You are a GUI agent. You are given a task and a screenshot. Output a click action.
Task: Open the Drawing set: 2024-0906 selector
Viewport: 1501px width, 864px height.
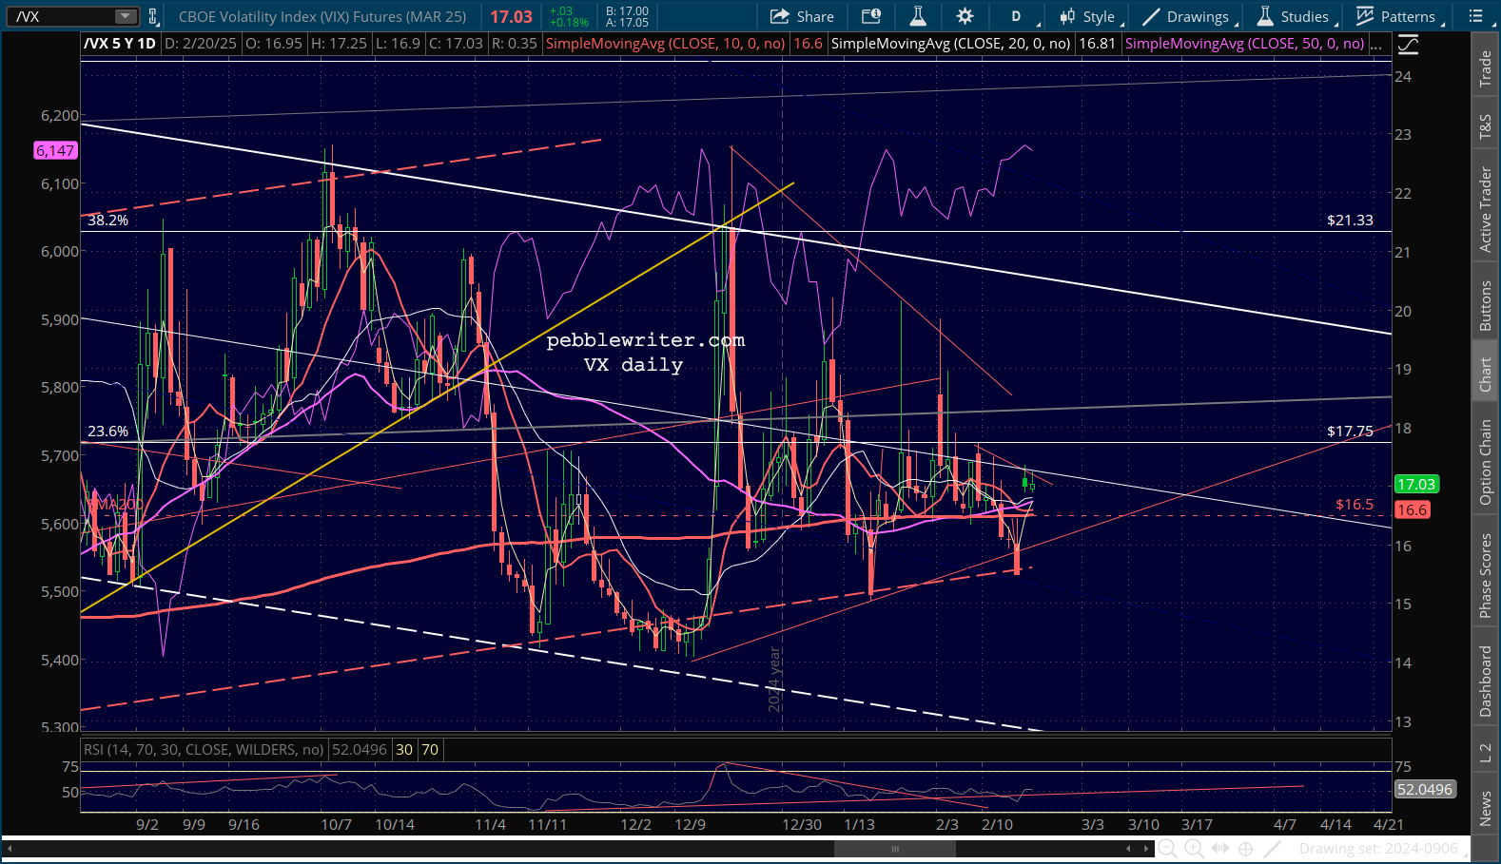pyautogui.click(x=1378, y=849)
